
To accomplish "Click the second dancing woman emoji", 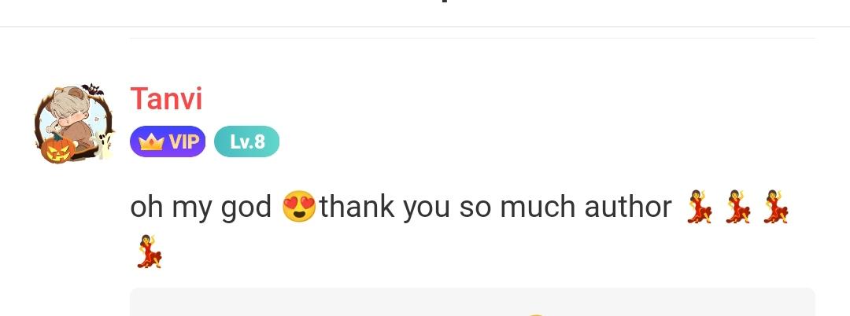I will (x=737, y=207).
